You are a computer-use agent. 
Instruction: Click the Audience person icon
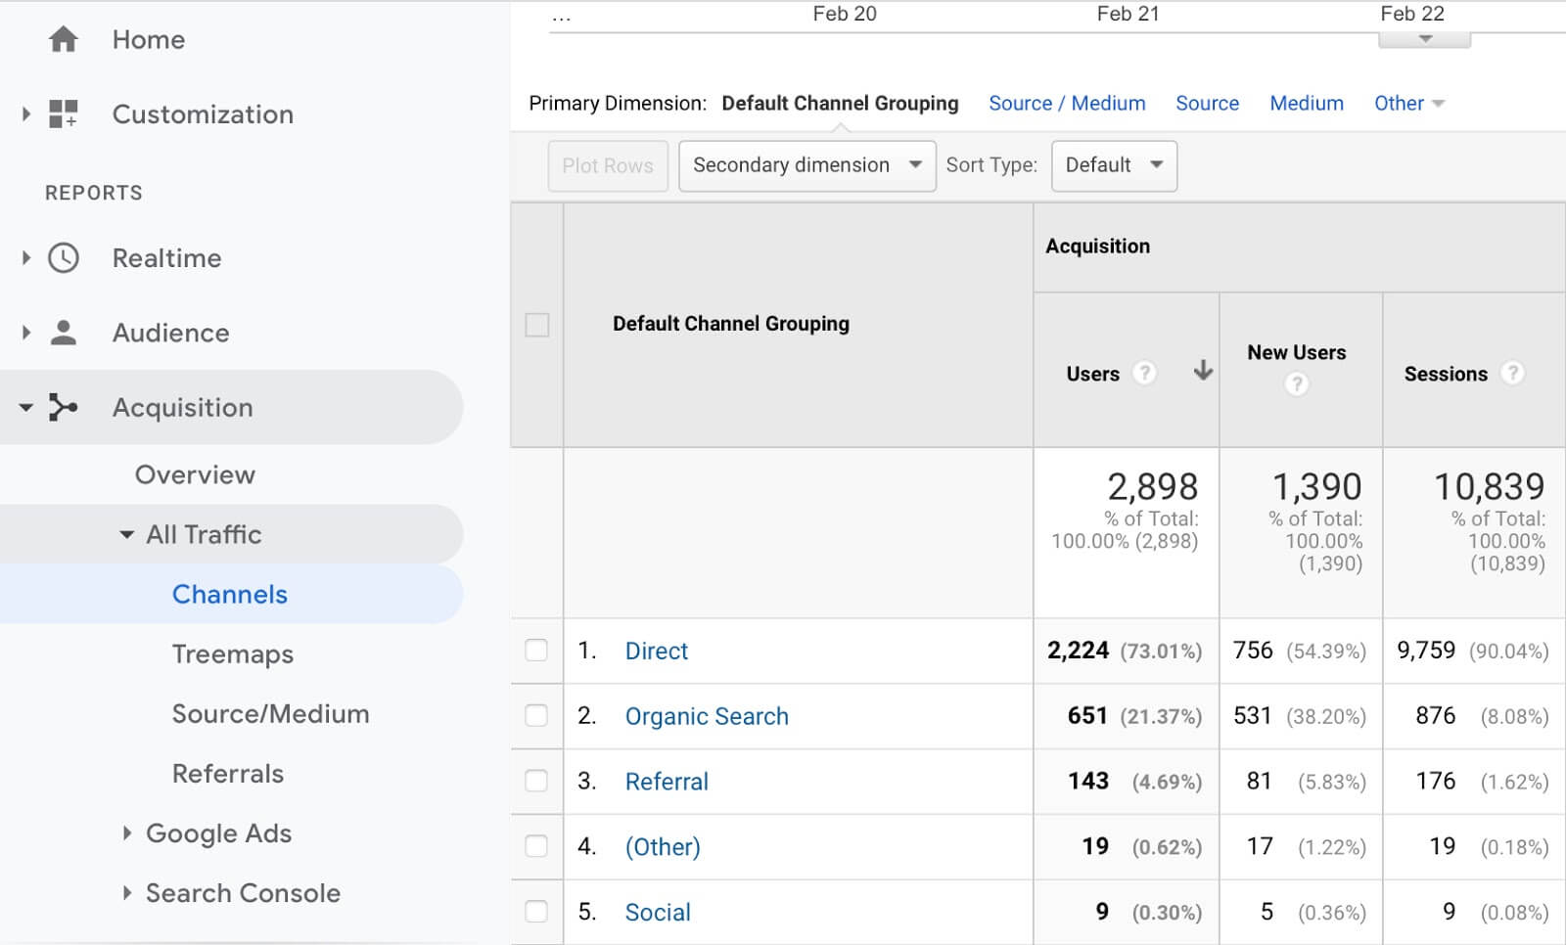[64, 333]
